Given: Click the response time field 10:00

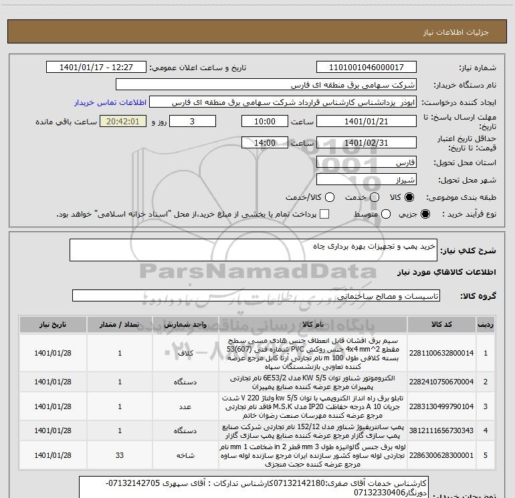Looking at the screenshot, I should point(265,121).
